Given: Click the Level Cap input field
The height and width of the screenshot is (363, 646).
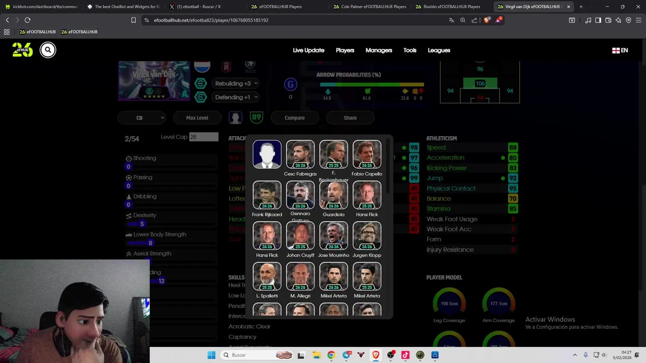Looking at the screenshot, I should [x=204, y=137].
